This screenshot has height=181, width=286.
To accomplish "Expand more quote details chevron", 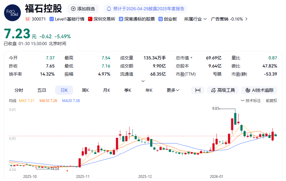I will [x=143, y=81].
